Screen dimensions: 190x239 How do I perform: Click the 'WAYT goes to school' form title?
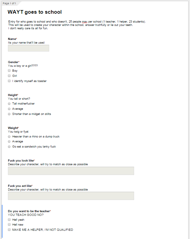35,12
